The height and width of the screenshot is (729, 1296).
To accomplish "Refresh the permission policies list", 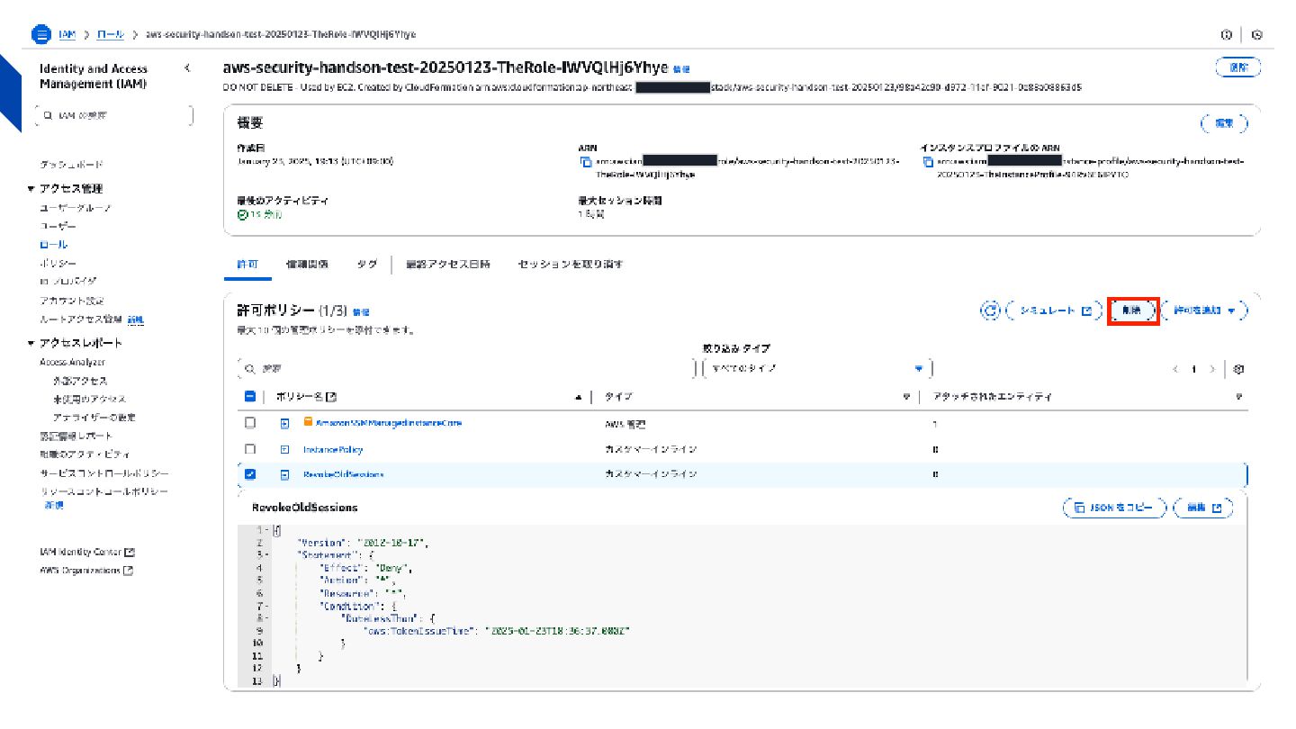I will [989, 310].
